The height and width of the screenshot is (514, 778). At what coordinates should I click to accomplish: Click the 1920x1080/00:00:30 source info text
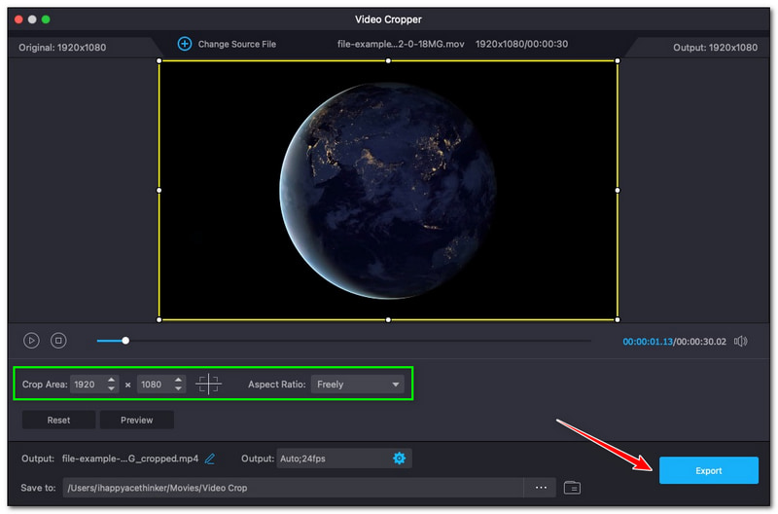(521, 44)
